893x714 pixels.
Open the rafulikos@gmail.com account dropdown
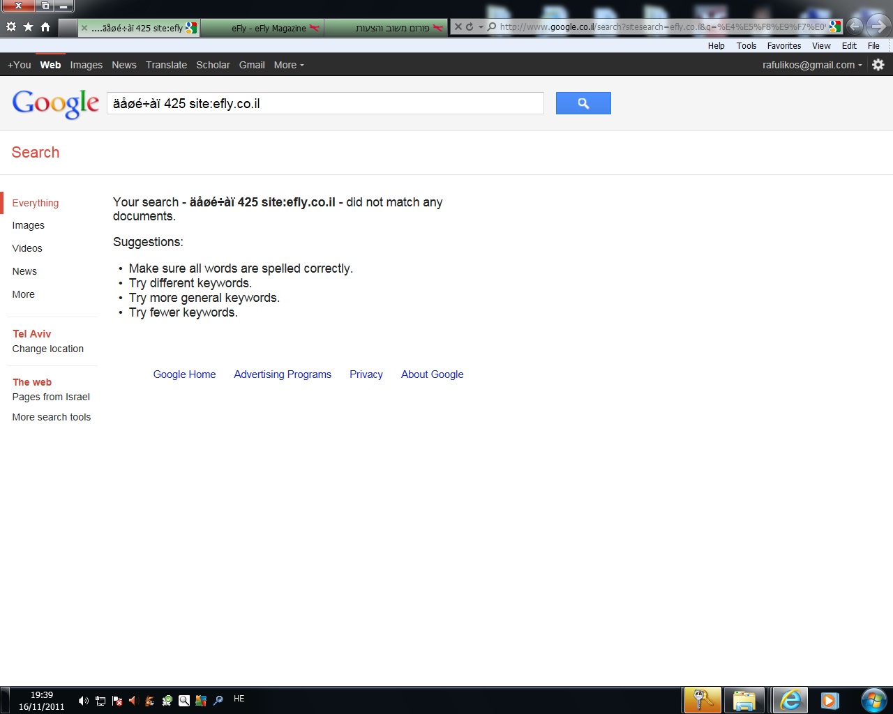pyautogui.click(x=812, y=65)
